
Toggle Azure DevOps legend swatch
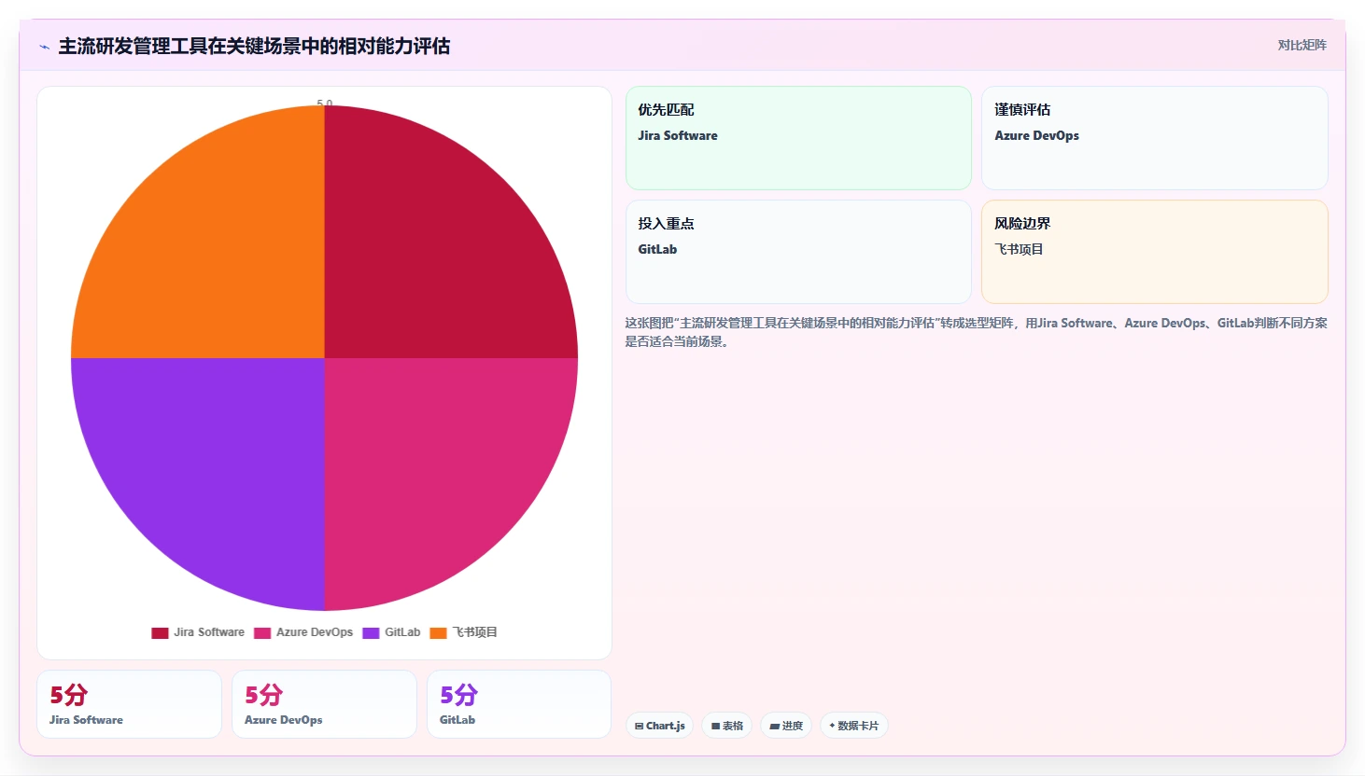pos(262,632)
